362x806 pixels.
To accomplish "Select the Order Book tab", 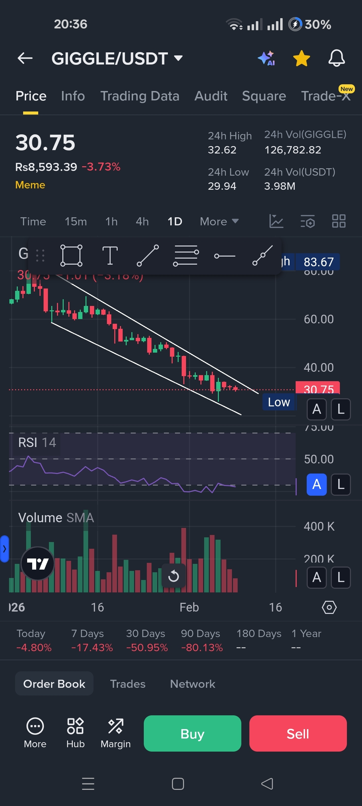I will tap(54, 684).
